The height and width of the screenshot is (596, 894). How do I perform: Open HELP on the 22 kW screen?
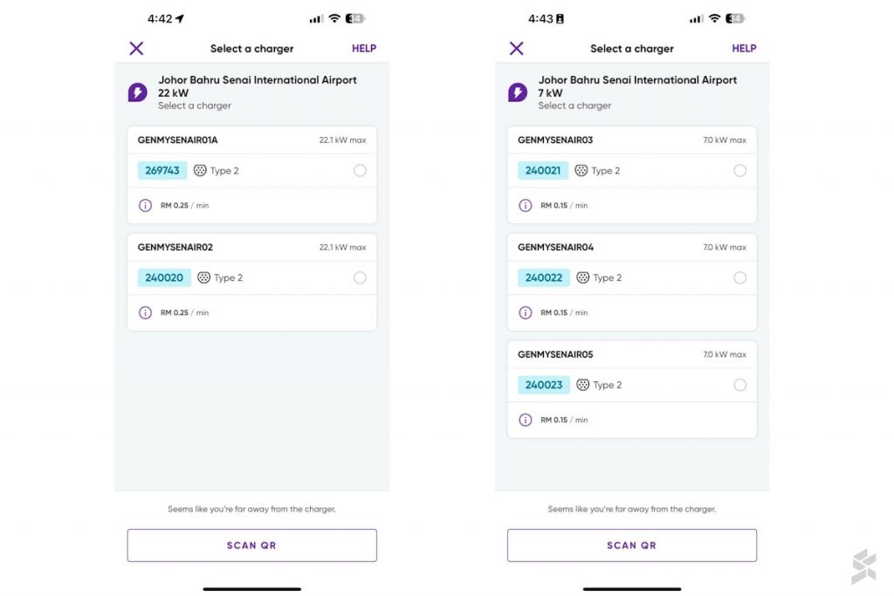[364, 49]
